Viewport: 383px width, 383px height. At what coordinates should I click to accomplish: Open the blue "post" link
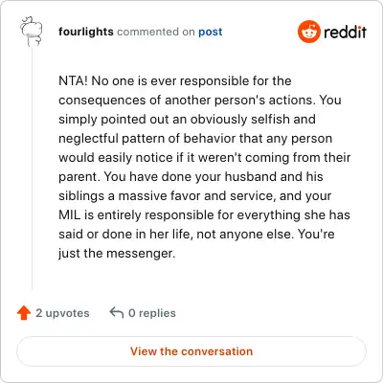[x=211, y=32]
